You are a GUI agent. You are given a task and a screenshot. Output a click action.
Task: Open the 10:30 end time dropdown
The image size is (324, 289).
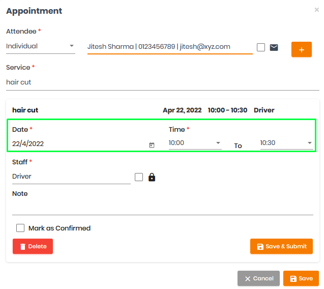coord(286,143)
